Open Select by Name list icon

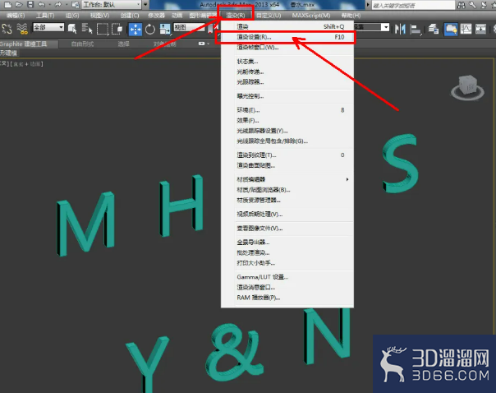[x=87, y=29]
